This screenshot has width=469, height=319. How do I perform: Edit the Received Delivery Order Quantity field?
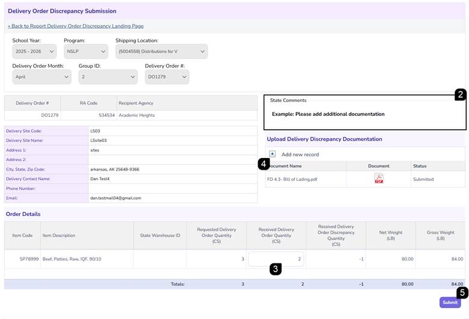point(276,259)
